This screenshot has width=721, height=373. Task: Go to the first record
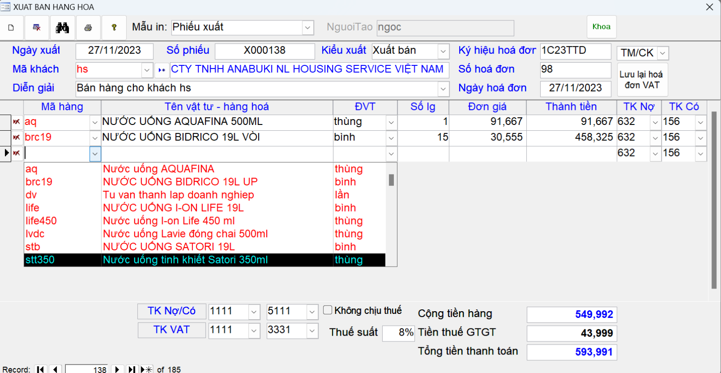point(41,369)
